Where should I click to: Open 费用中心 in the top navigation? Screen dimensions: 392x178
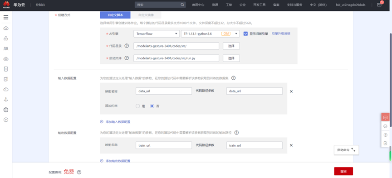click(198, 5)
